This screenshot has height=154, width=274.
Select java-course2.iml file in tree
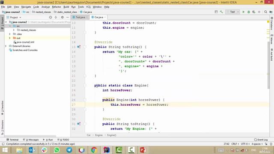pos(24,42)
